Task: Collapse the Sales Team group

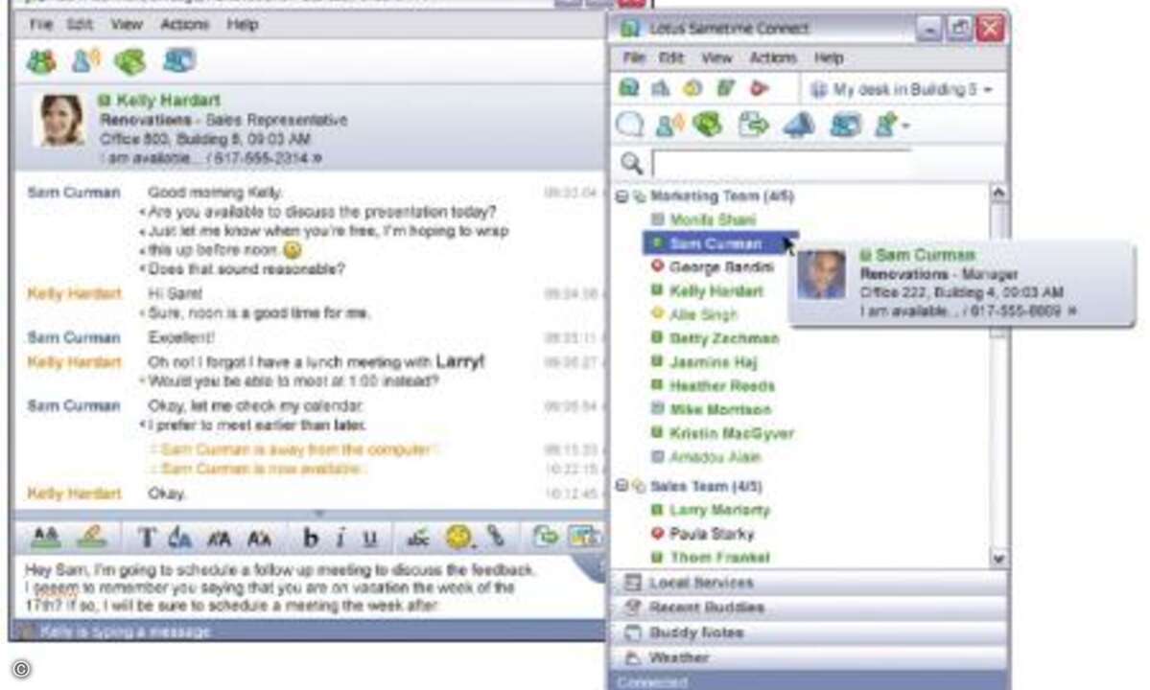Action: tap(622, 486)
